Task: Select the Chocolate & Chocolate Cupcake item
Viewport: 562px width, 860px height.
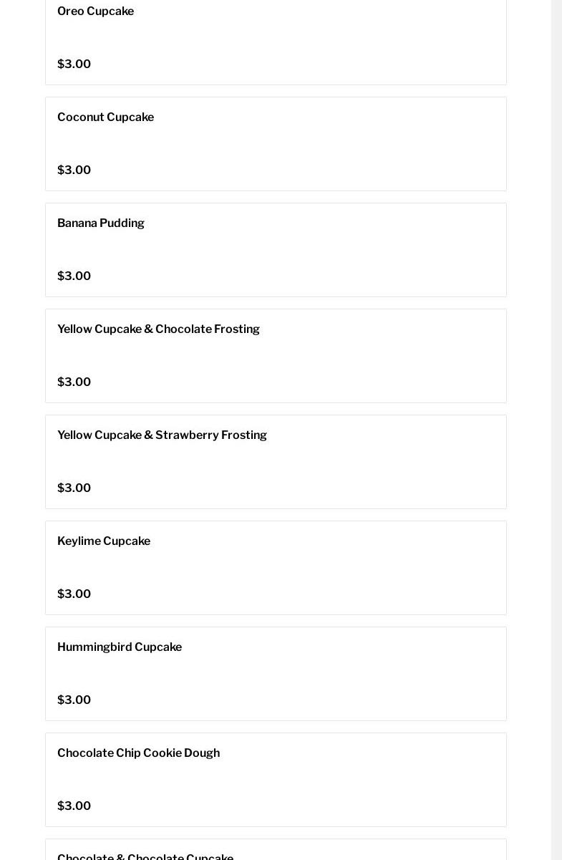Action: coord(276,850)
